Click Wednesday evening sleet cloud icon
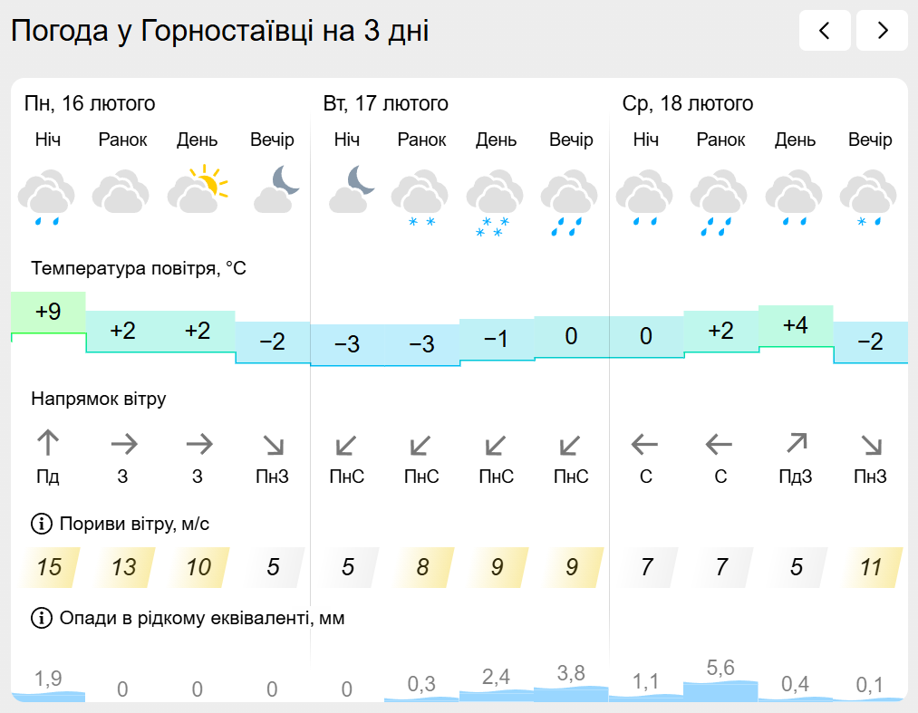 point(869,200)
